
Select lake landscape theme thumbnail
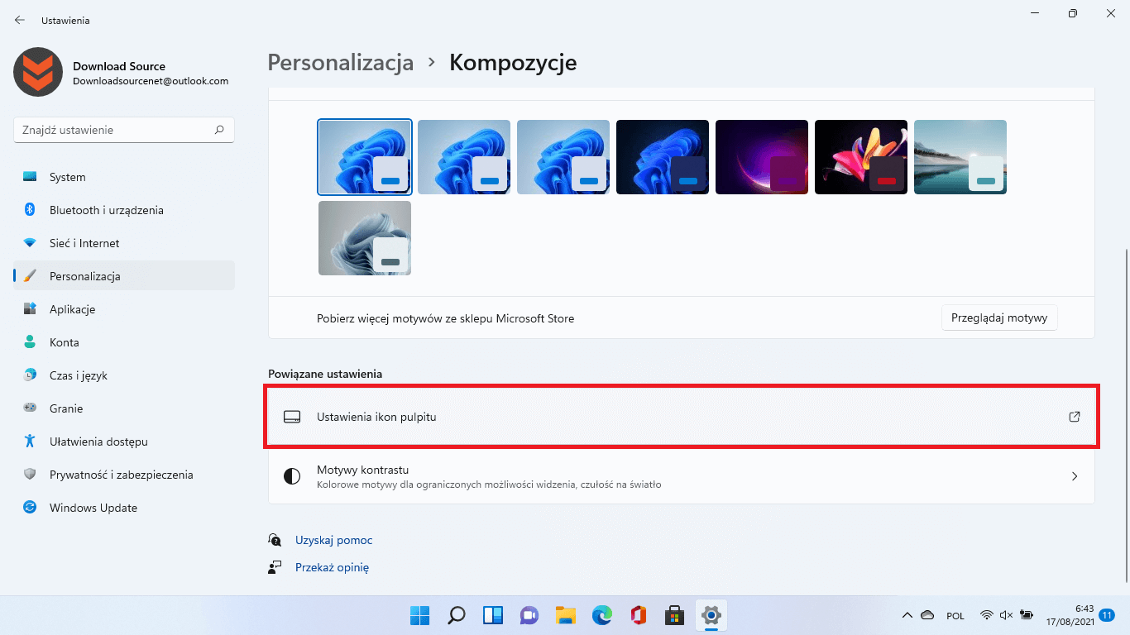960,157
